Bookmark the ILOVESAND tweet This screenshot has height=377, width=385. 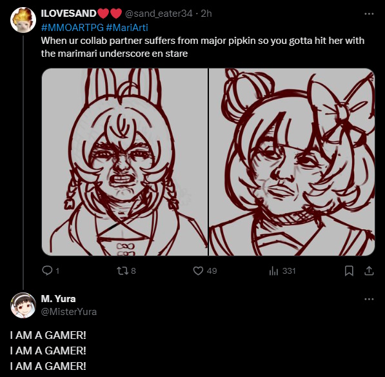click(x=349, y=271)
